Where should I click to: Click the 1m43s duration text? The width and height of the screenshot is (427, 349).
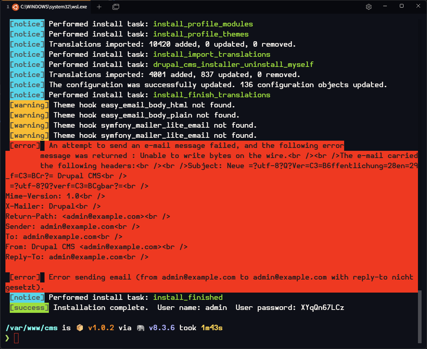212,328
